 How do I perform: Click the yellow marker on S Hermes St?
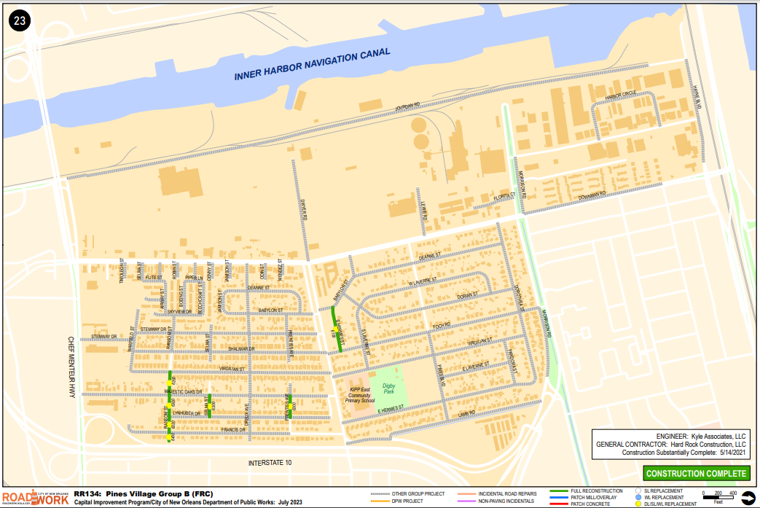[x=335, y=329]
